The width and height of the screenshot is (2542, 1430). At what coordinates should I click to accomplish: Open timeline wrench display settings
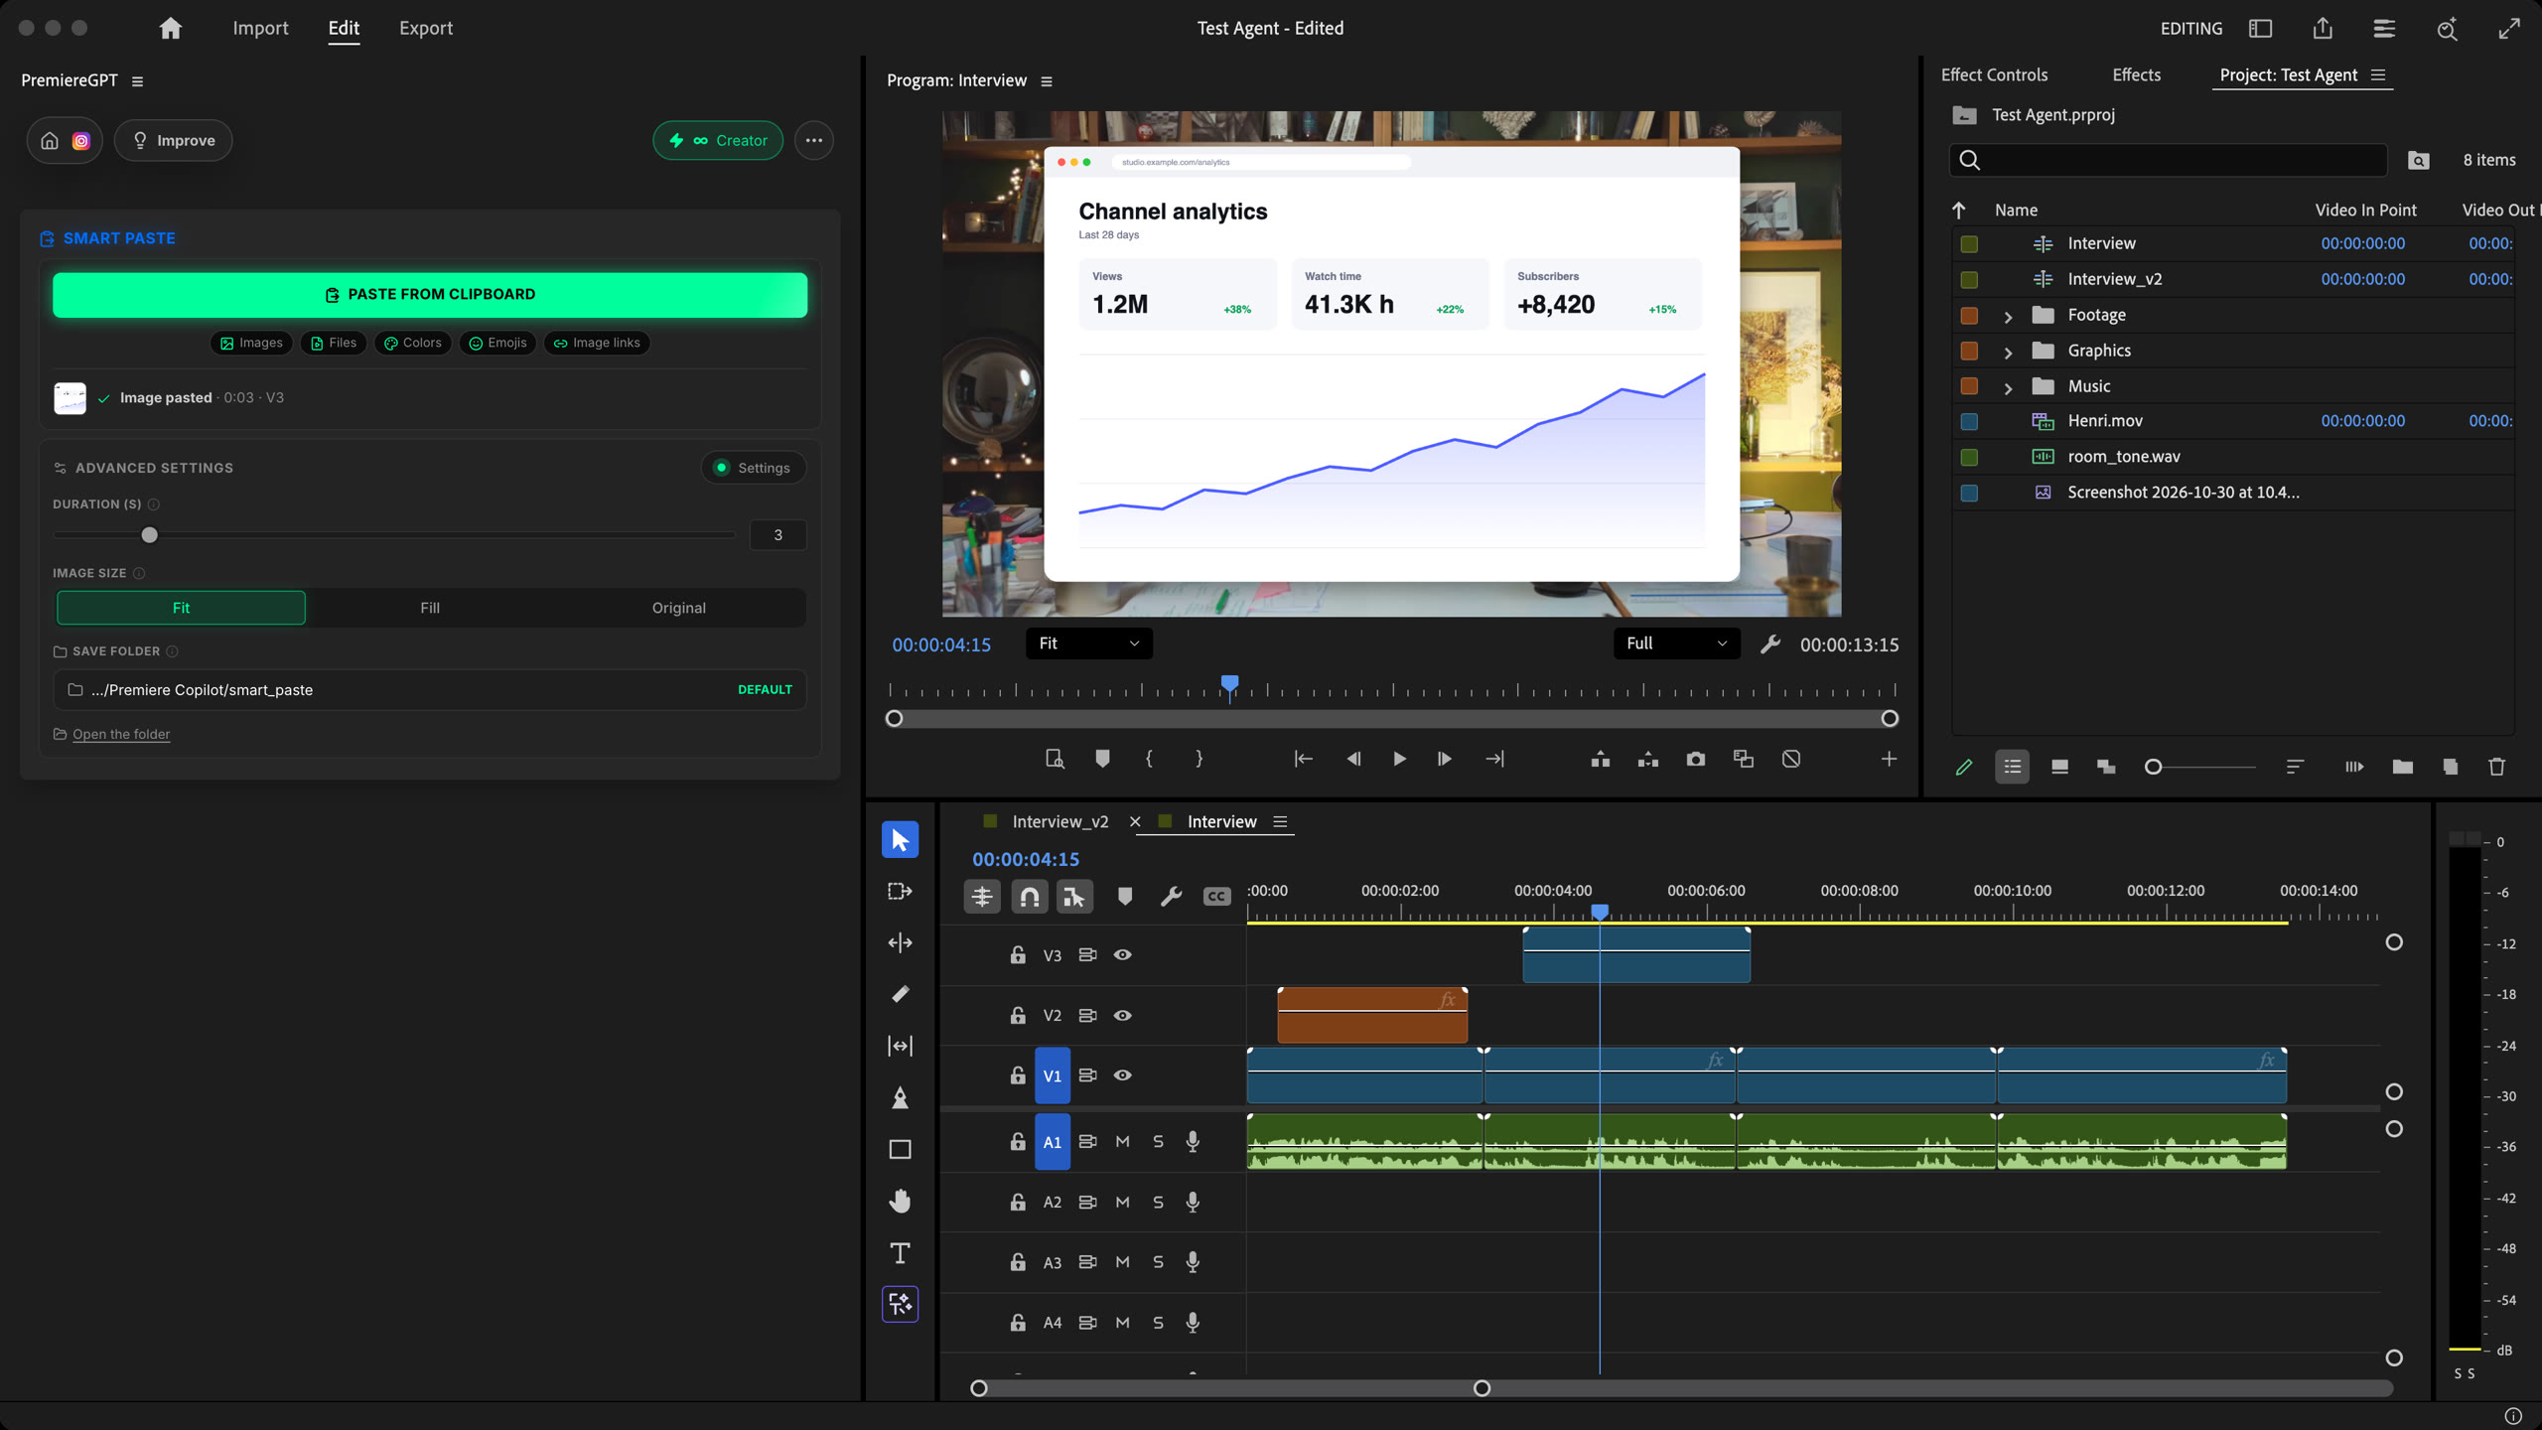tap(1171, 897)
